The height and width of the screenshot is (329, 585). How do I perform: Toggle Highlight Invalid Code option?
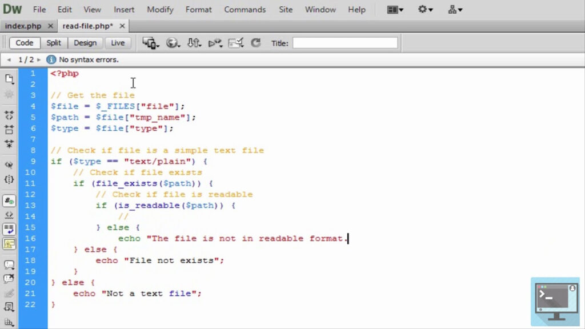[9, 215]
